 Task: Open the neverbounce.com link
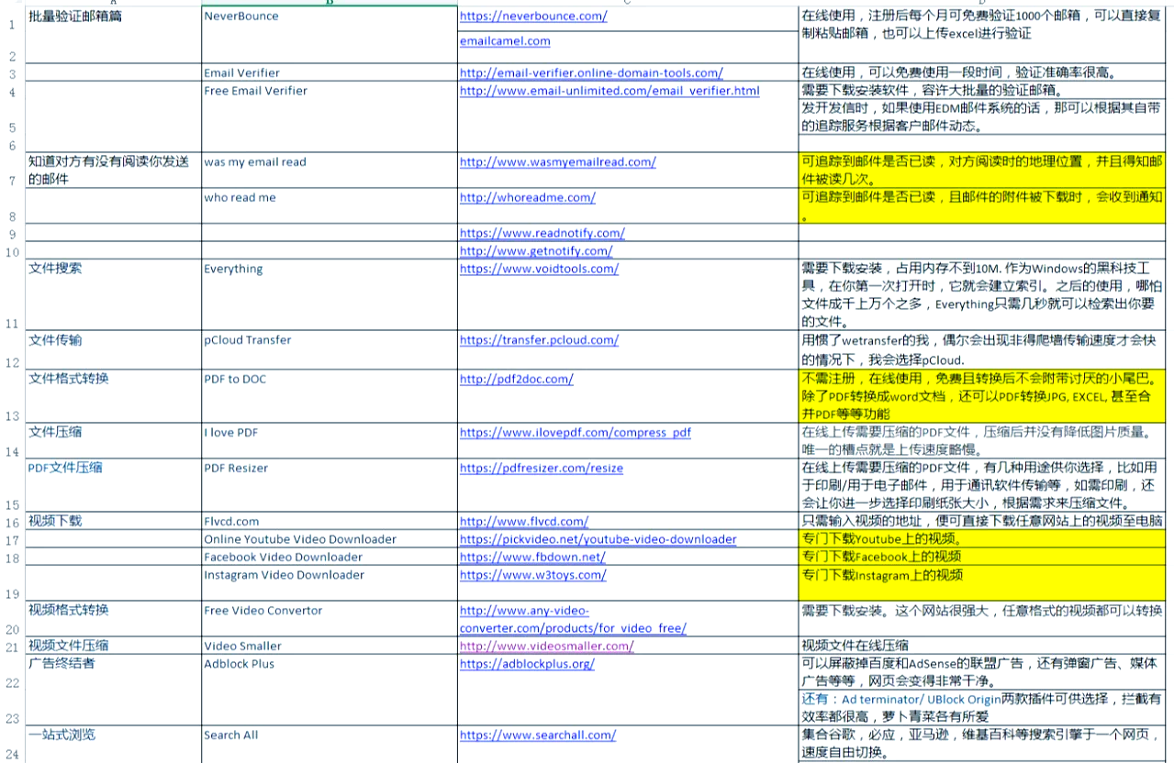coord(532,17)
